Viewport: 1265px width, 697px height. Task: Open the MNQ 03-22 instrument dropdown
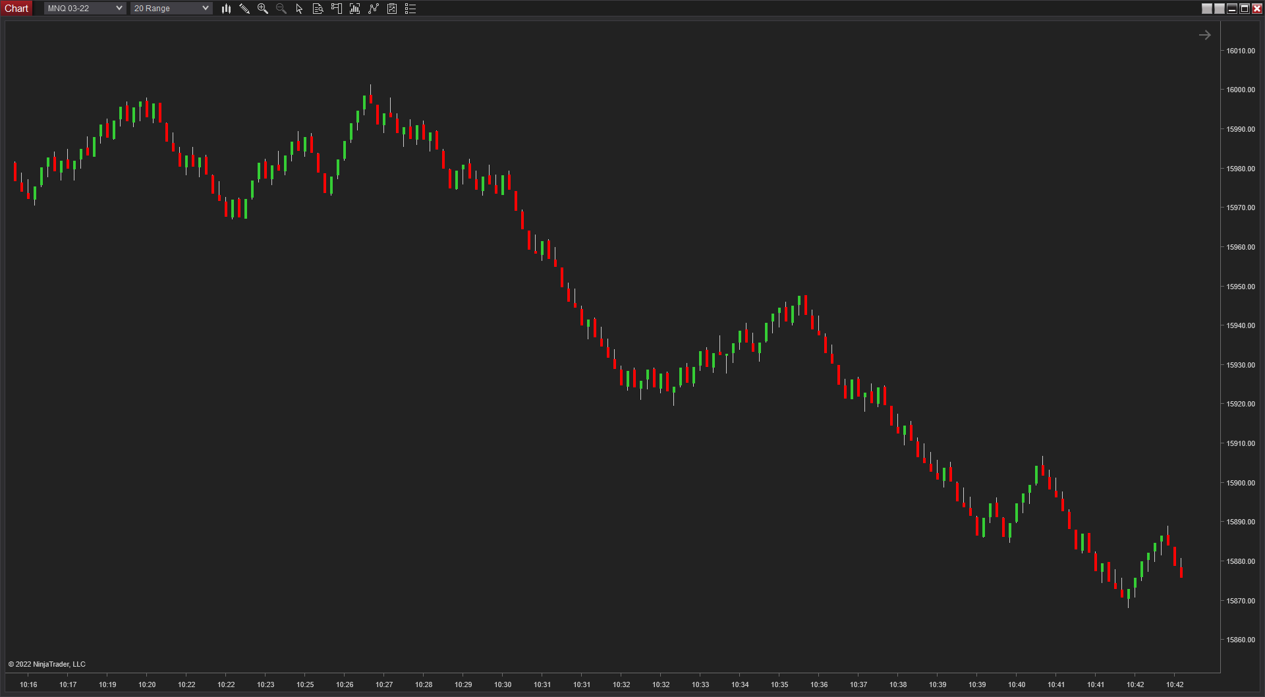[84, 9]
